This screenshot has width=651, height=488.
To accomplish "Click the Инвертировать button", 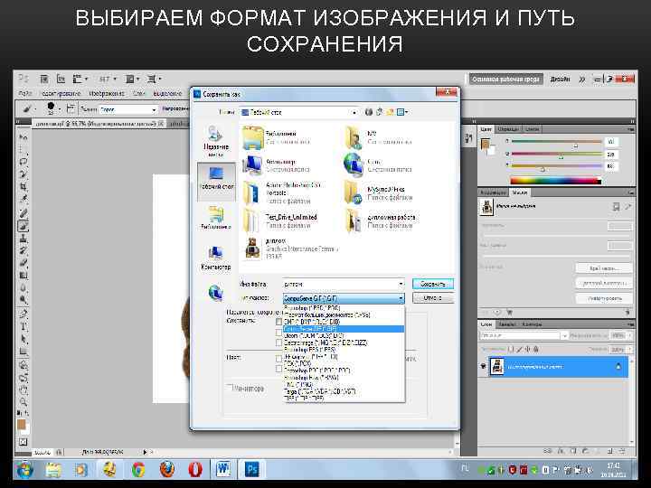I will tap(604, 298).
